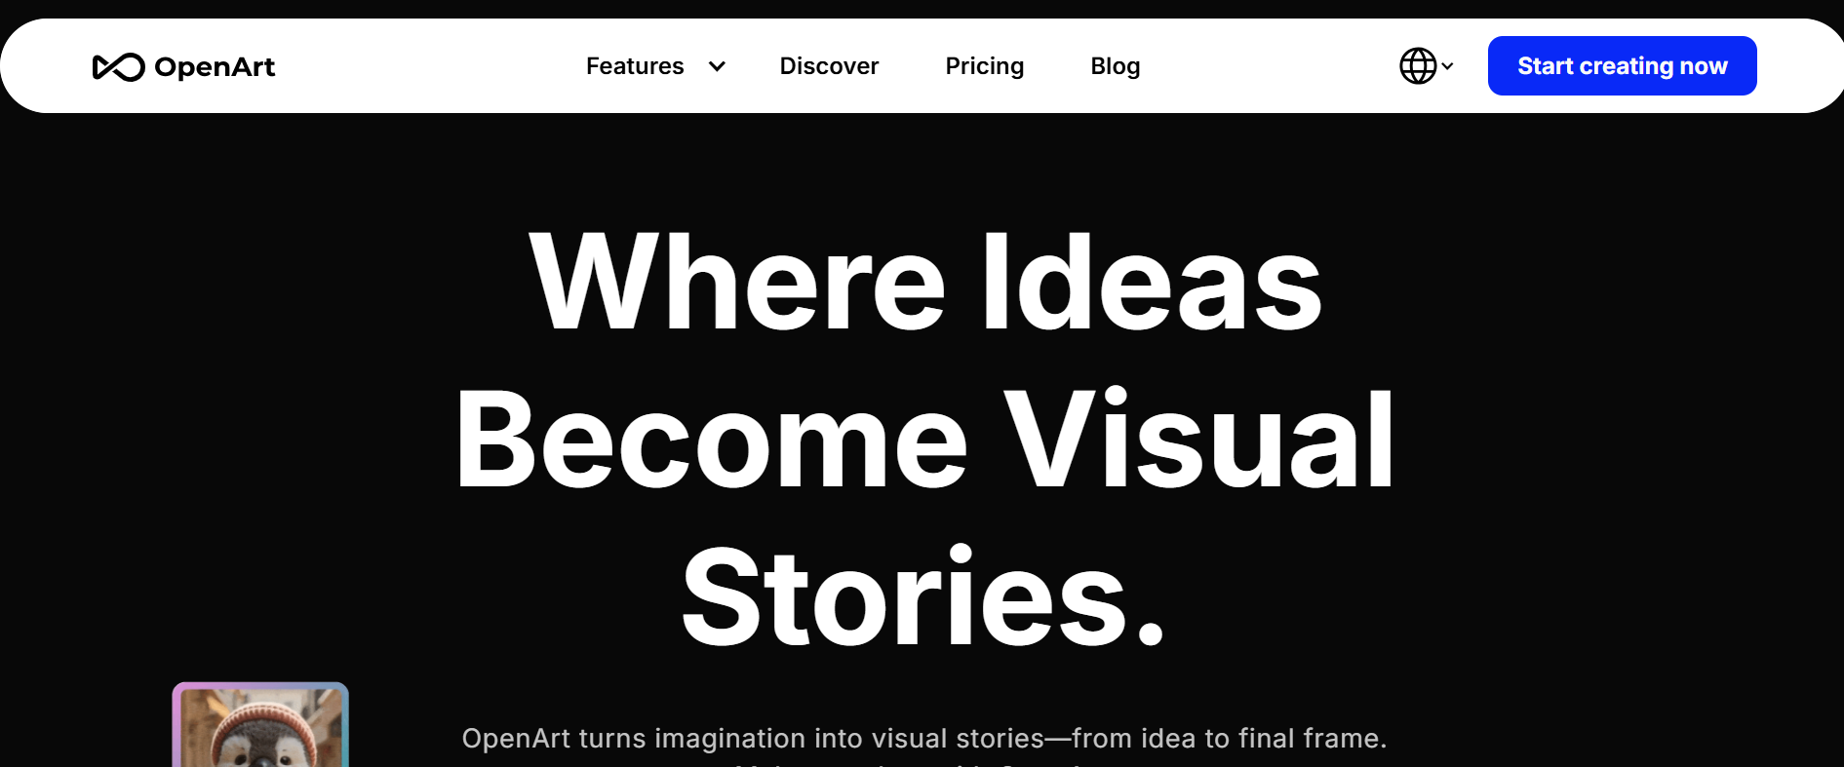This screenshot has height=767, width=1844.
Task: Click the word "Ideas" in the headline
Action: pyautogui.click(x=1151, y=284)
